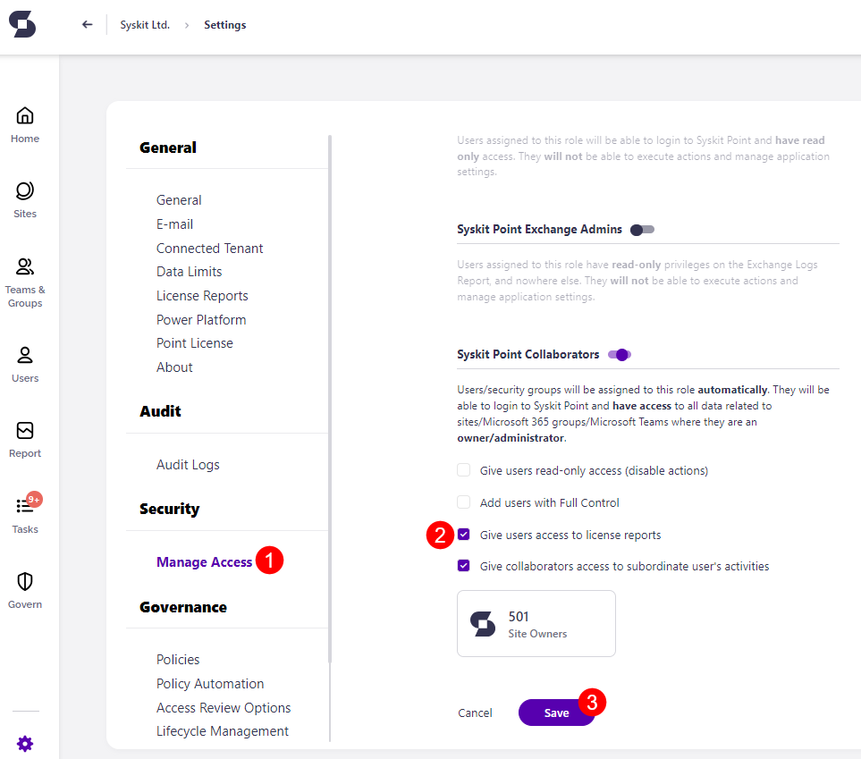Select Connected Tenant in settings menu
The image size is (861, 759).
[x=209, y=248]
